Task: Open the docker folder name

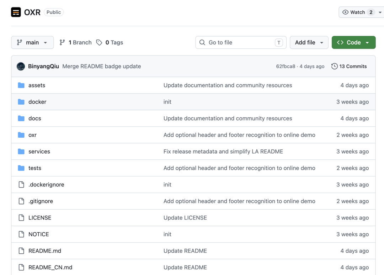Action: tap(37, 102)
